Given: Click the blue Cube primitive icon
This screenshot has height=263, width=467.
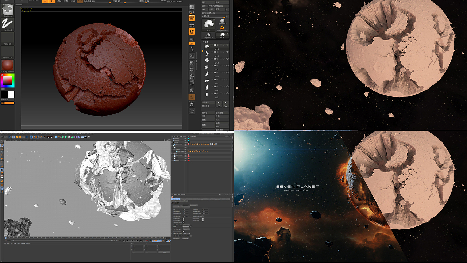Looking at the screenshot, I should point(55,137).
